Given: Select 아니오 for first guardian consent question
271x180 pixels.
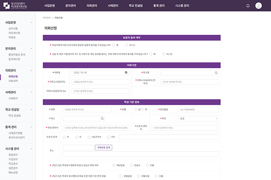Looking at the screenshot, I should [126, 45].
